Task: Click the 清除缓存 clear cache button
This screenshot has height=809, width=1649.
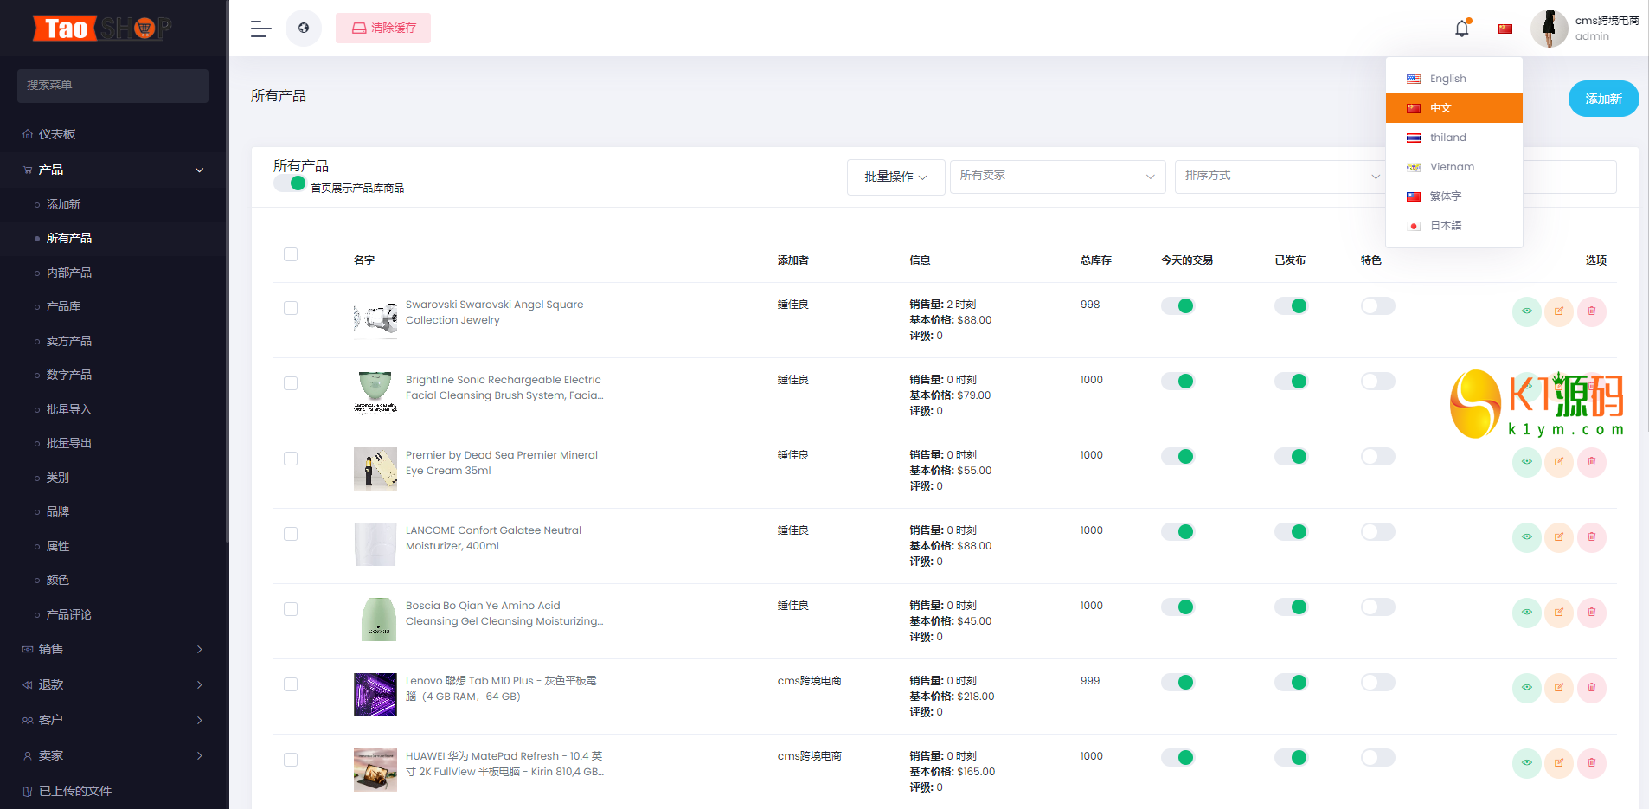Action: [383, 29]
